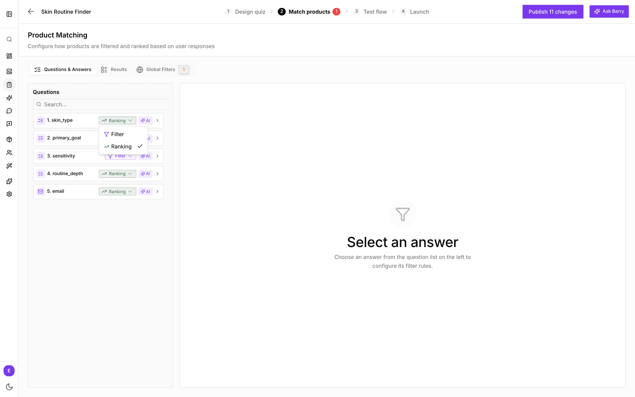This screenshot has width=635, height=397.
Task: Click the back arrow beside Skin Routine Finder
Action: click(31, 12)
